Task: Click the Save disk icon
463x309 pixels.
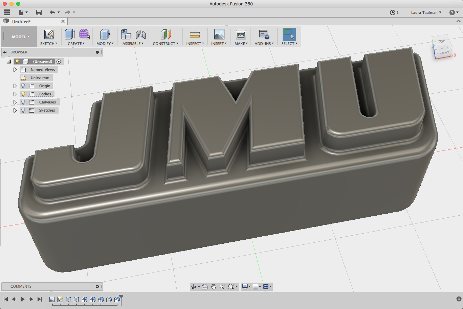Action: pyautogui.click(x=39, y=13)
